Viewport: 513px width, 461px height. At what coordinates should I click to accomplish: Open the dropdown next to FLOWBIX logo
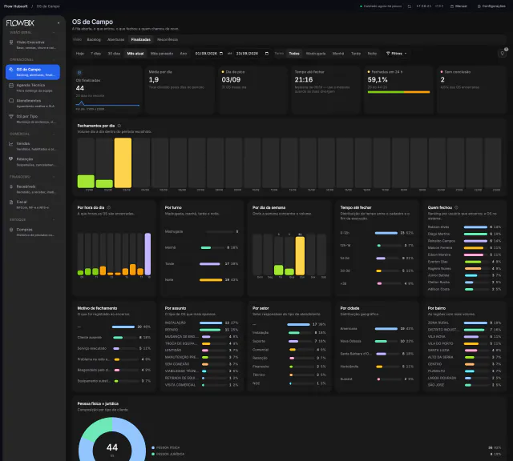pos(59,23)
